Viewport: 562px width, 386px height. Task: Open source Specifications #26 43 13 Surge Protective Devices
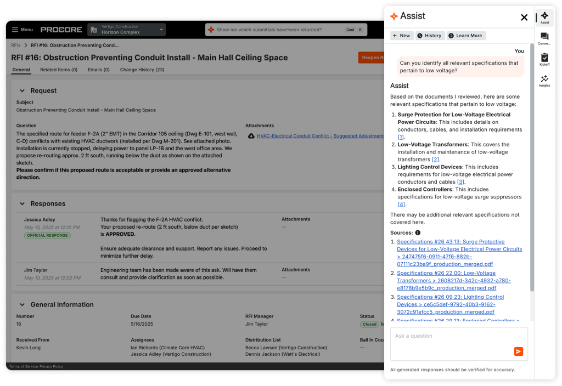(x=459, y=253)
